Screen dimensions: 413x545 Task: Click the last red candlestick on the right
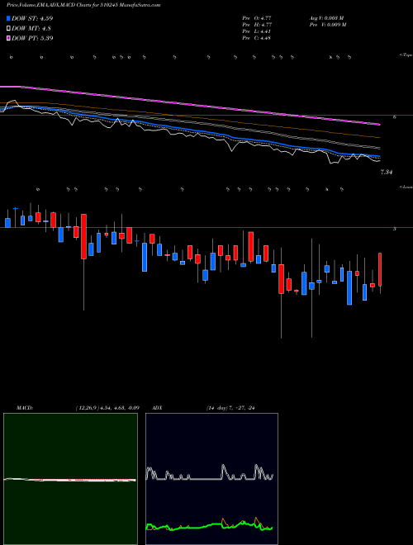(380, 269)
